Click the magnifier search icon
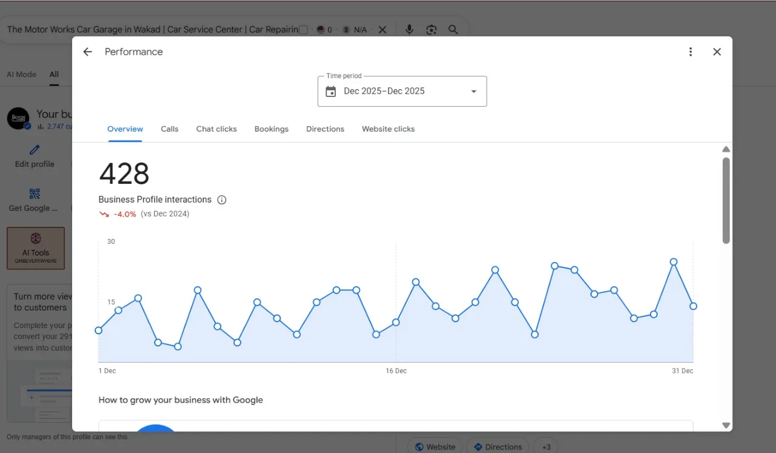 (x=453, y=29)
